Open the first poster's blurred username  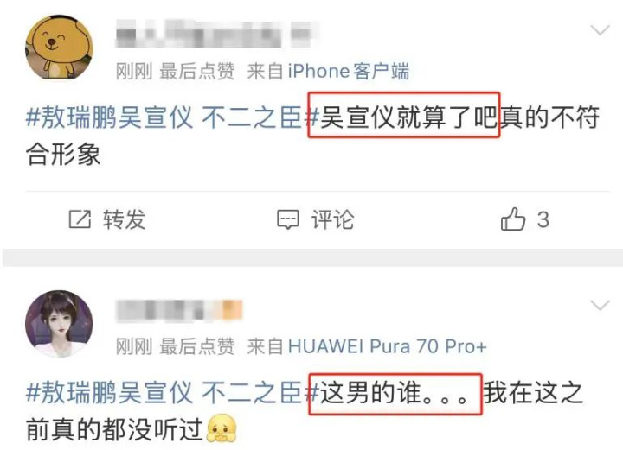pyautogui.click(x=218, y=34)
